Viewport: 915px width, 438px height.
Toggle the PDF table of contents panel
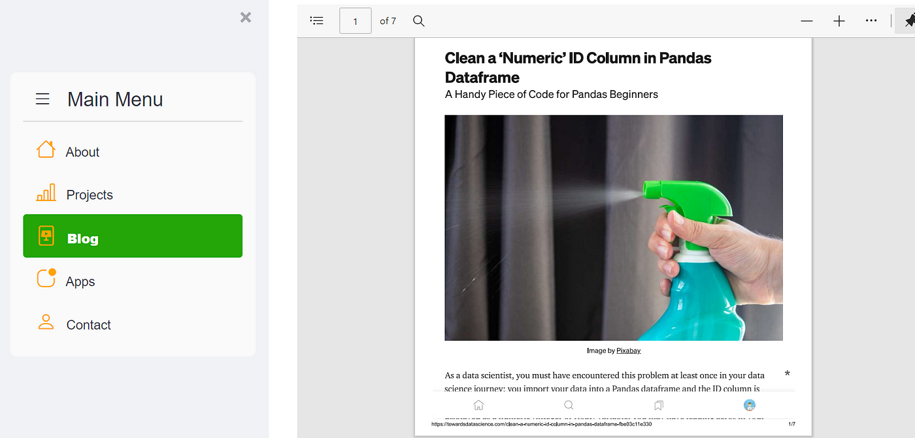[317, 21]
